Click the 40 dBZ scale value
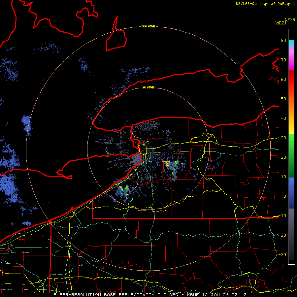 283,118
